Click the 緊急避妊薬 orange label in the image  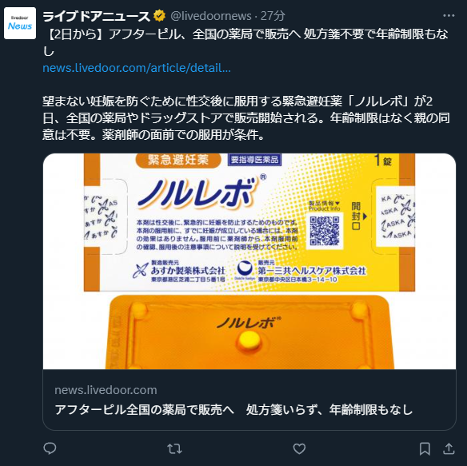point(178,160)
